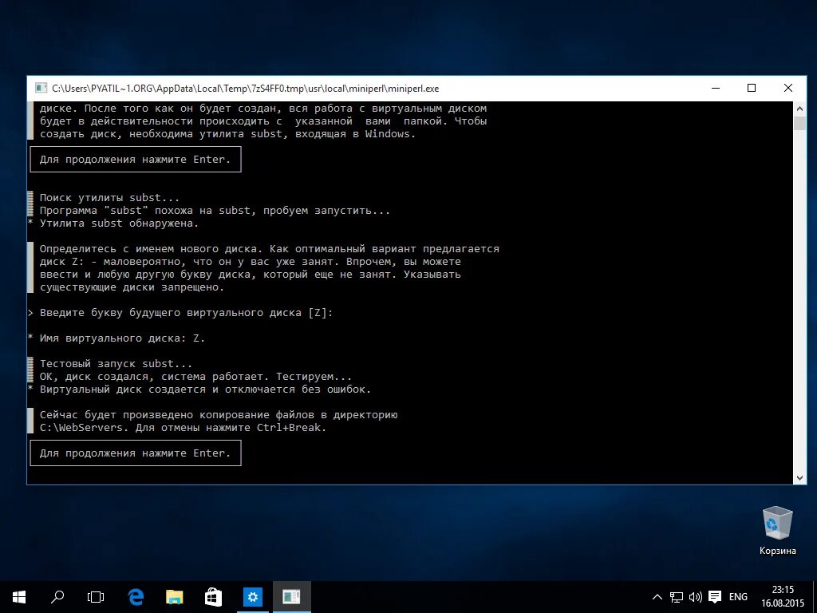817x613 pixels.
Task: Click console scrollbar up arrow
Action: 799,109
